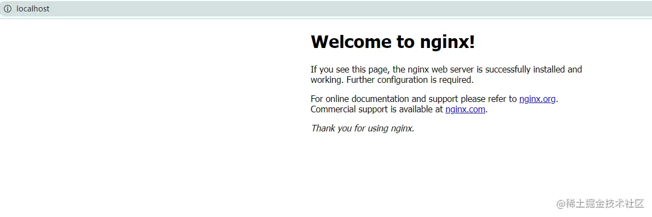652x217 pixels.
Task: Open the nginx.org documentation link
Action: 537,99
